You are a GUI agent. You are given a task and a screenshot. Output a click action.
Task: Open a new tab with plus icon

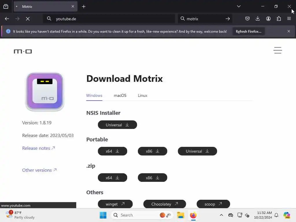click(84, 7)
